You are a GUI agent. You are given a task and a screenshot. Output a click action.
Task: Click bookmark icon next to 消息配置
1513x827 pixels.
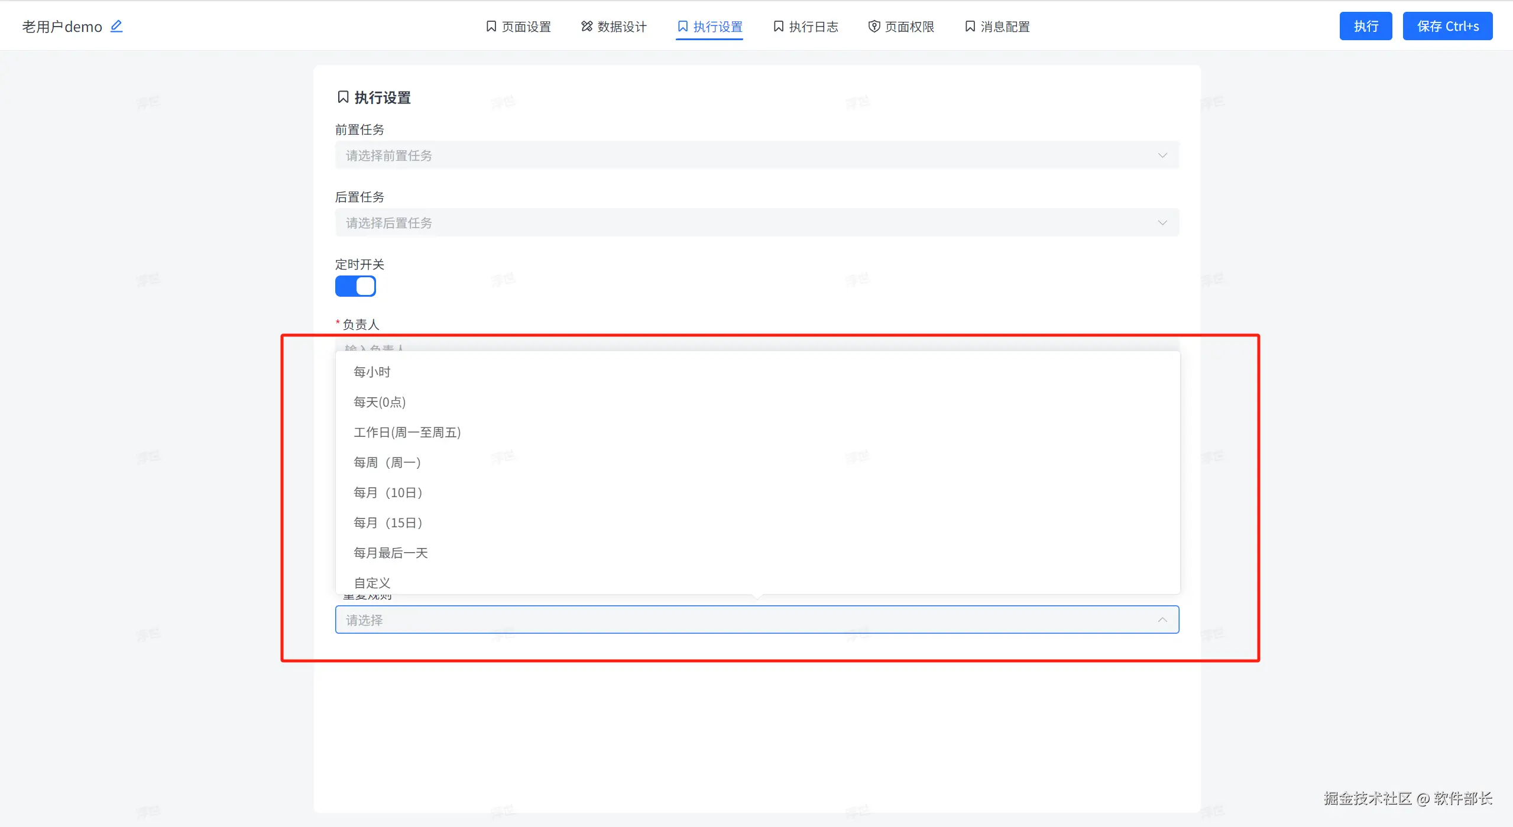[x=970, y=27]
